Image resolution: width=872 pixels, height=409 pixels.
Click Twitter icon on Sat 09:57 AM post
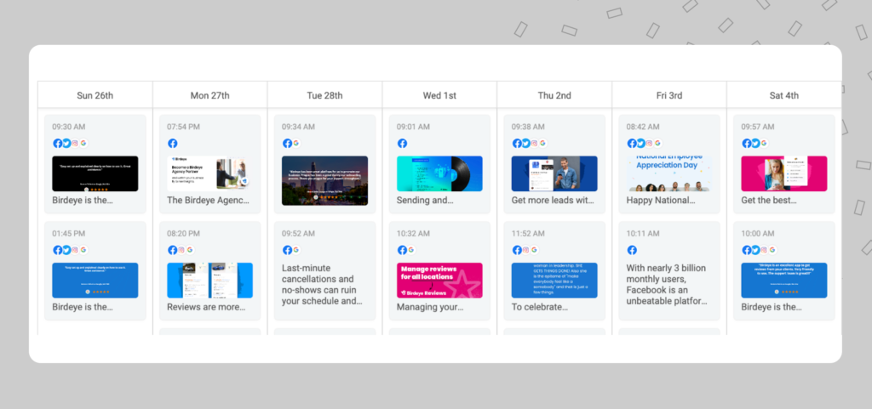755,143
